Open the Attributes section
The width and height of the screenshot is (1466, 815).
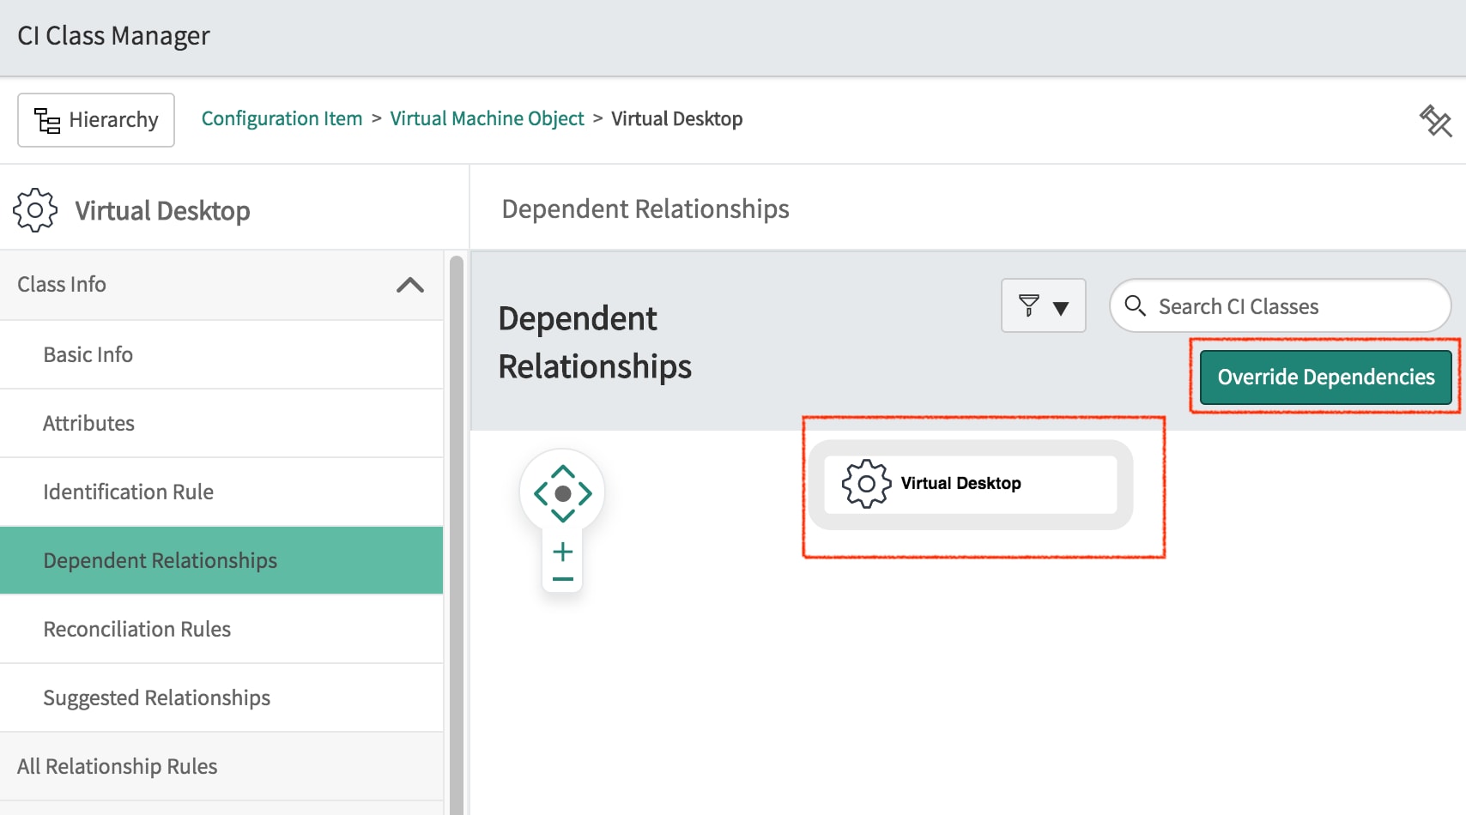[89, 424]
